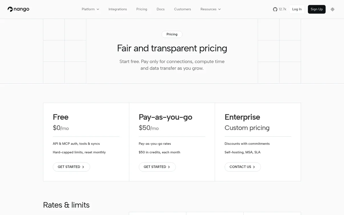The image size is (344, 215).
Task: Click the Free plan title
Action: click(60, 117)
